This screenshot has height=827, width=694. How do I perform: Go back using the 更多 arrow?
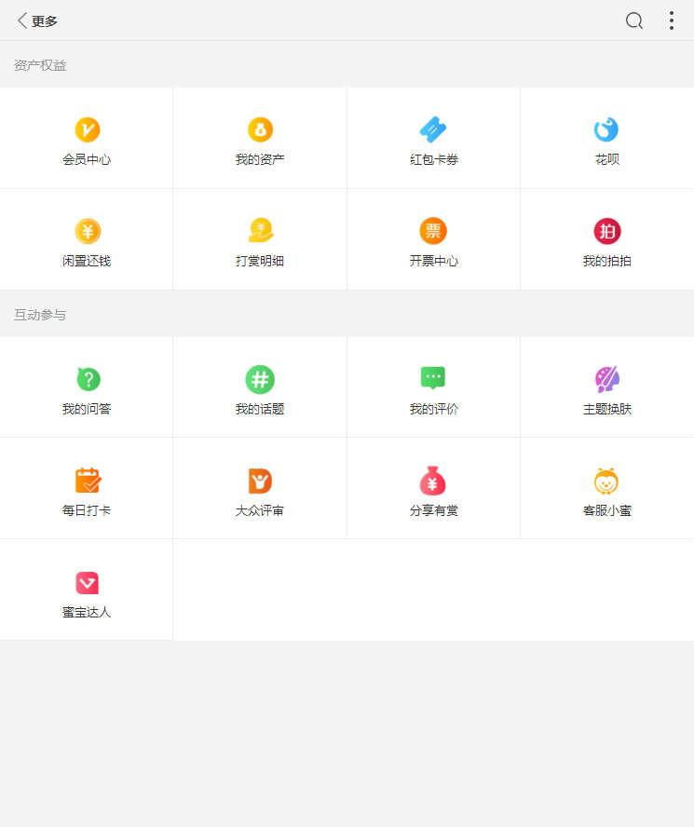point(22,20)
